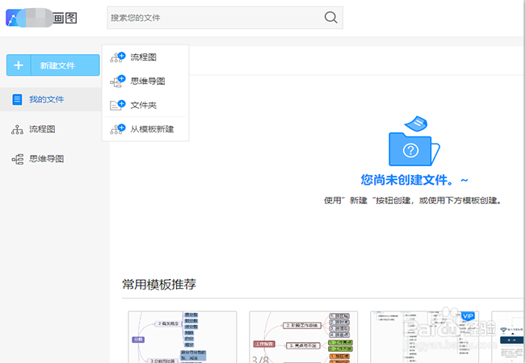Choose 从模板新建 from the new-file menu
526x363 pixels.
pos(145,129)
